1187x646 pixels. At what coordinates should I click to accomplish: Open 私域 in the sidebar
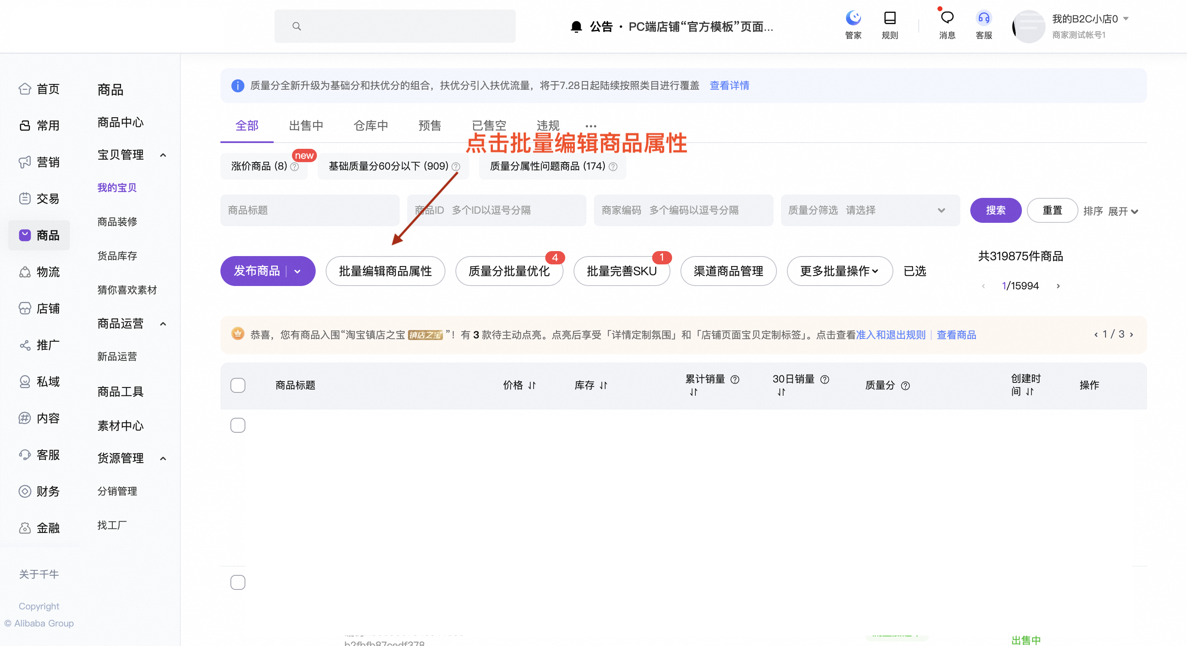click(x=39, y=381)
